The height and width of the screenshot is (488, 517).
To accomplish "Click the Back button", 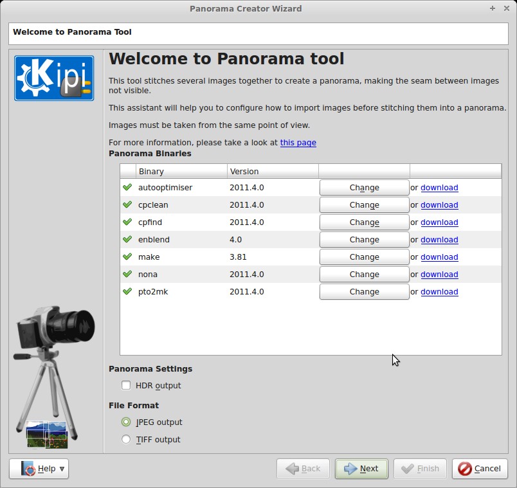I will point(303,469).
